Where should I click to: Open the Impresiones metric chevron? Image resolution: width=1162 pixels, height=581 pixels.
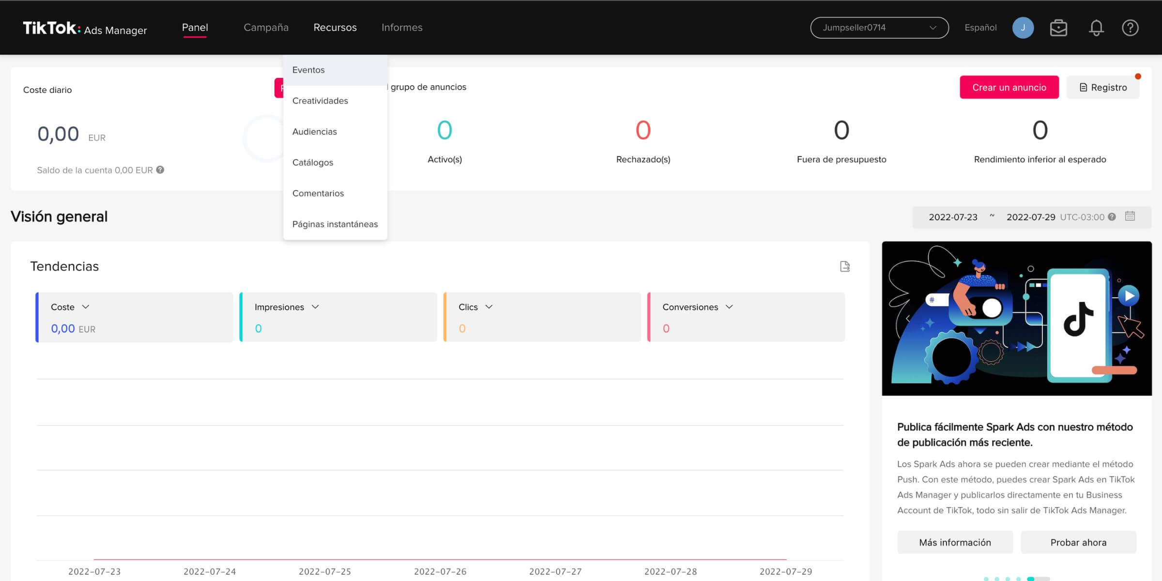(x=315, y=307)
